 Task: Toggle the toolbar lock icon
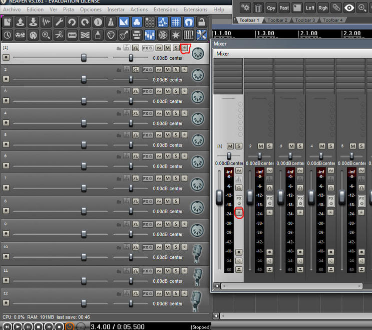tap(202, 22)
